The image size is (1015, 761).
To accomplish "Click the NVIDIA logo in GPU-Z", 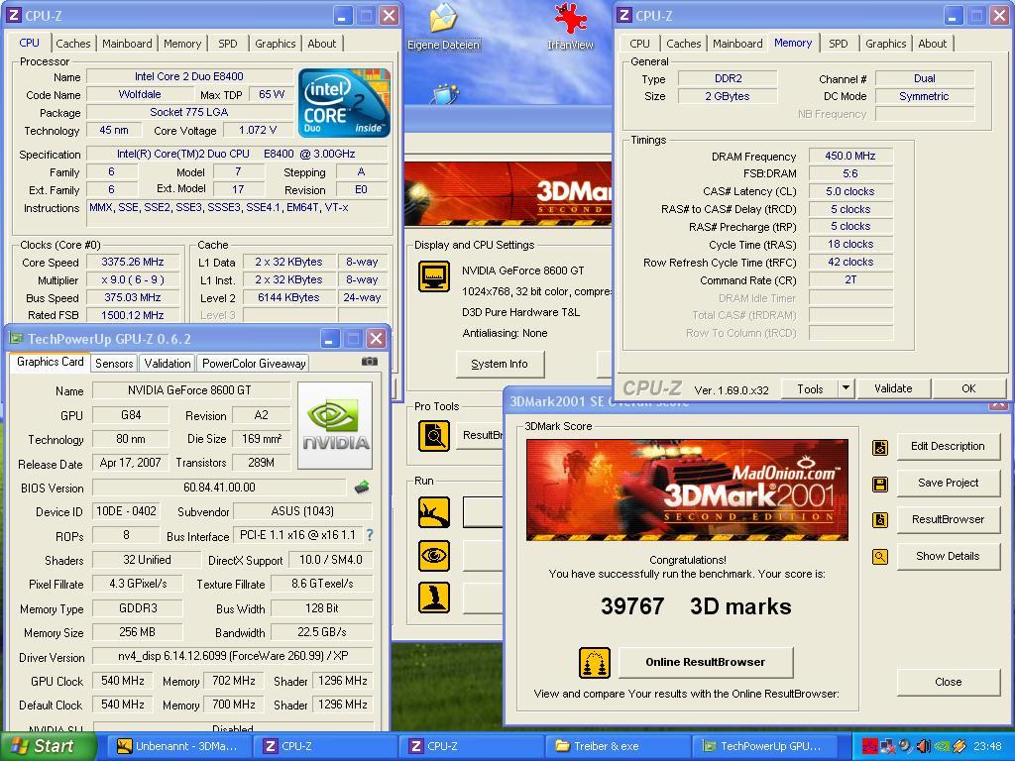I will [335, 425].
